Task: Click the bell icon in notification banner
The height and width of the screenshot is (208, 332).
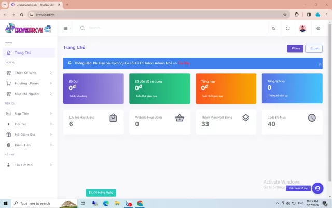Action: coord(70,63)
